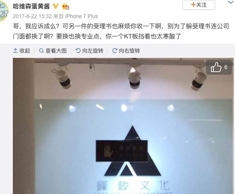The height and width of the screenshot is (194, 235).
Task: Select 查看大图 to view large image
Action: [x=53, y=51]
